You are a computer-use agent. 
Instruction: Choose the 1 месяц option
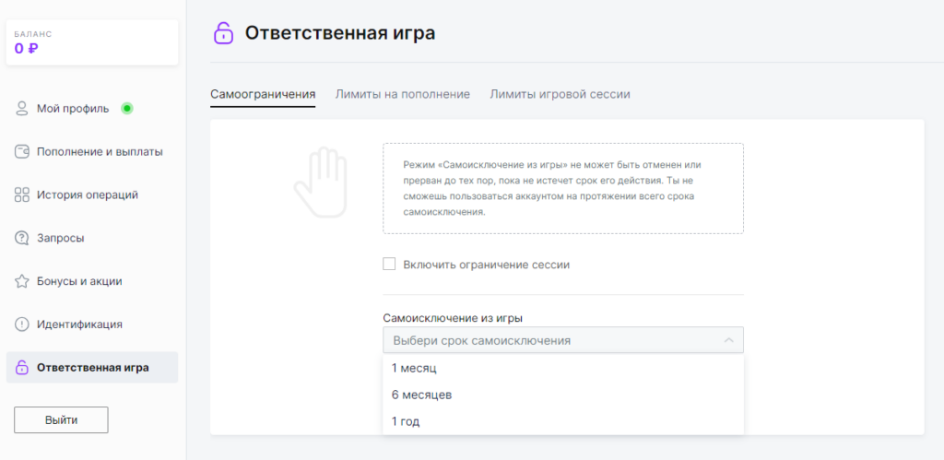563,368
